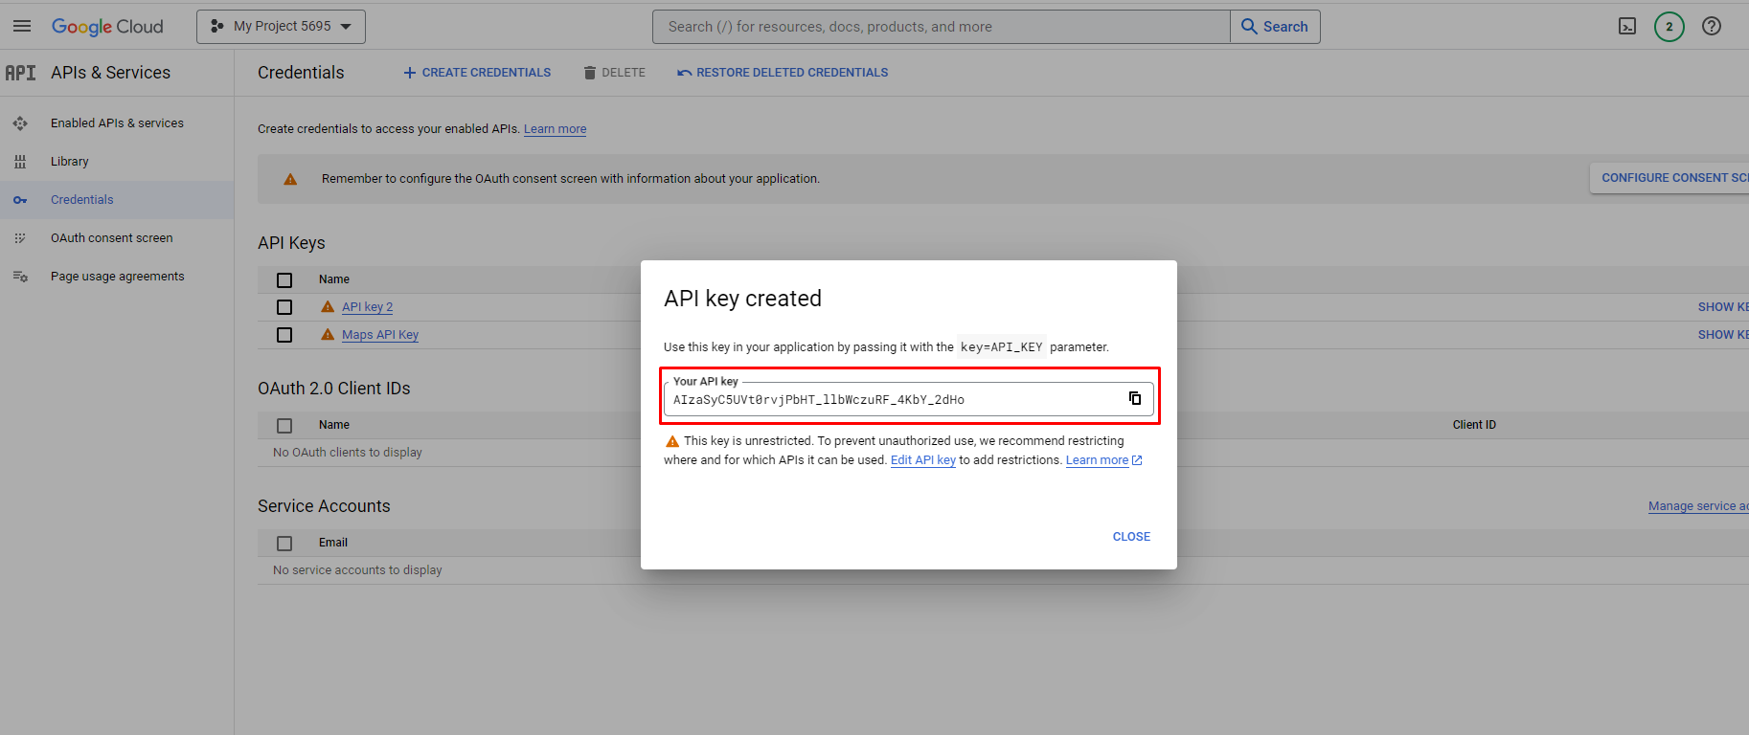Click the warning icon beside Maps API Key
The height and width of the screenshot is (735, 1749).
(x=328, y=335)
